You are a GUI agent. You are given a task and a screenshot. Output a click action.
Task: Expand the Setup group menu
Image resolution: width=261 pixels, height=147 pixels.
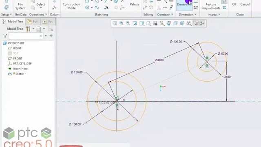(x=7, y=15)
